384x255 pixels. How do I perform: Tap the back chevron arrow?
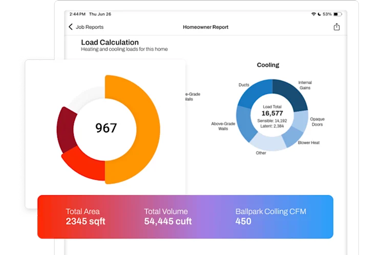71,27
